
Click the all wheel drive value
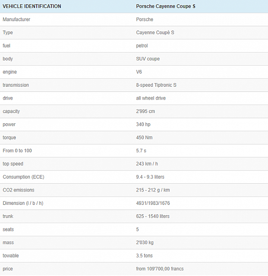(x=151, y=98)
